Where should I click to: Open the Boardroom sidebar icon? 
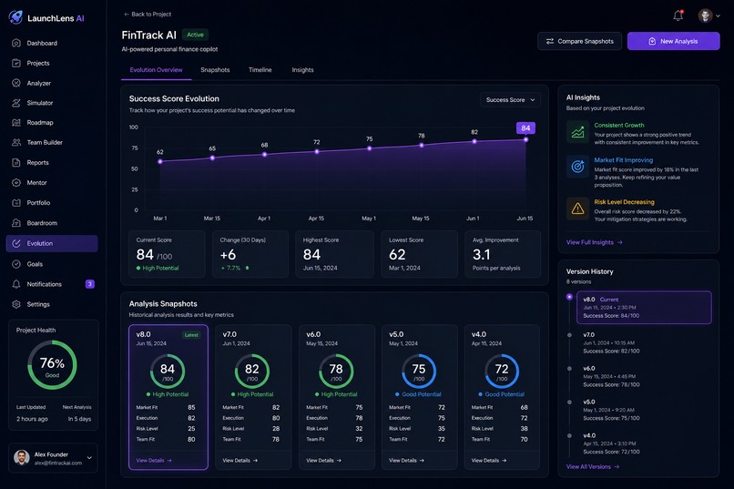(x=16, y=223)
